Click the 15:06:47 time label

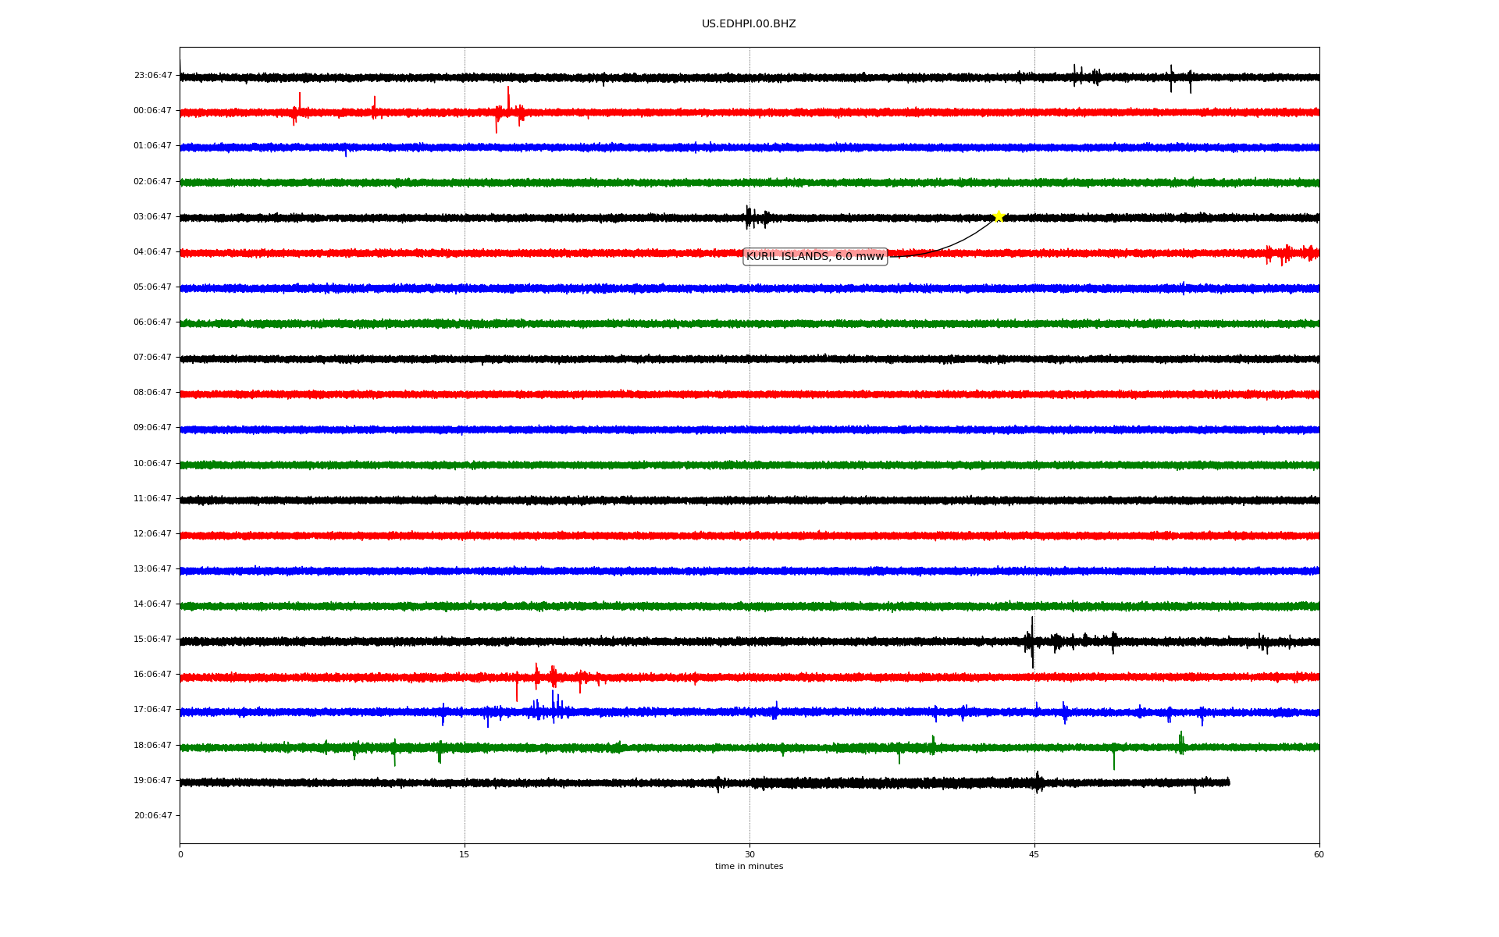[153, 640]
